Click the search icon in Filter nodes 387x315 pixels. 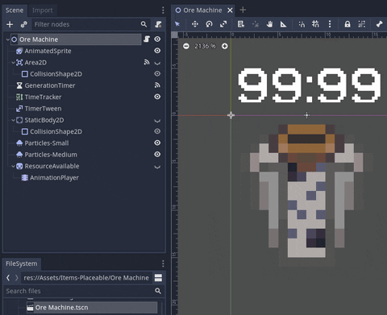[x=144, y=24]
